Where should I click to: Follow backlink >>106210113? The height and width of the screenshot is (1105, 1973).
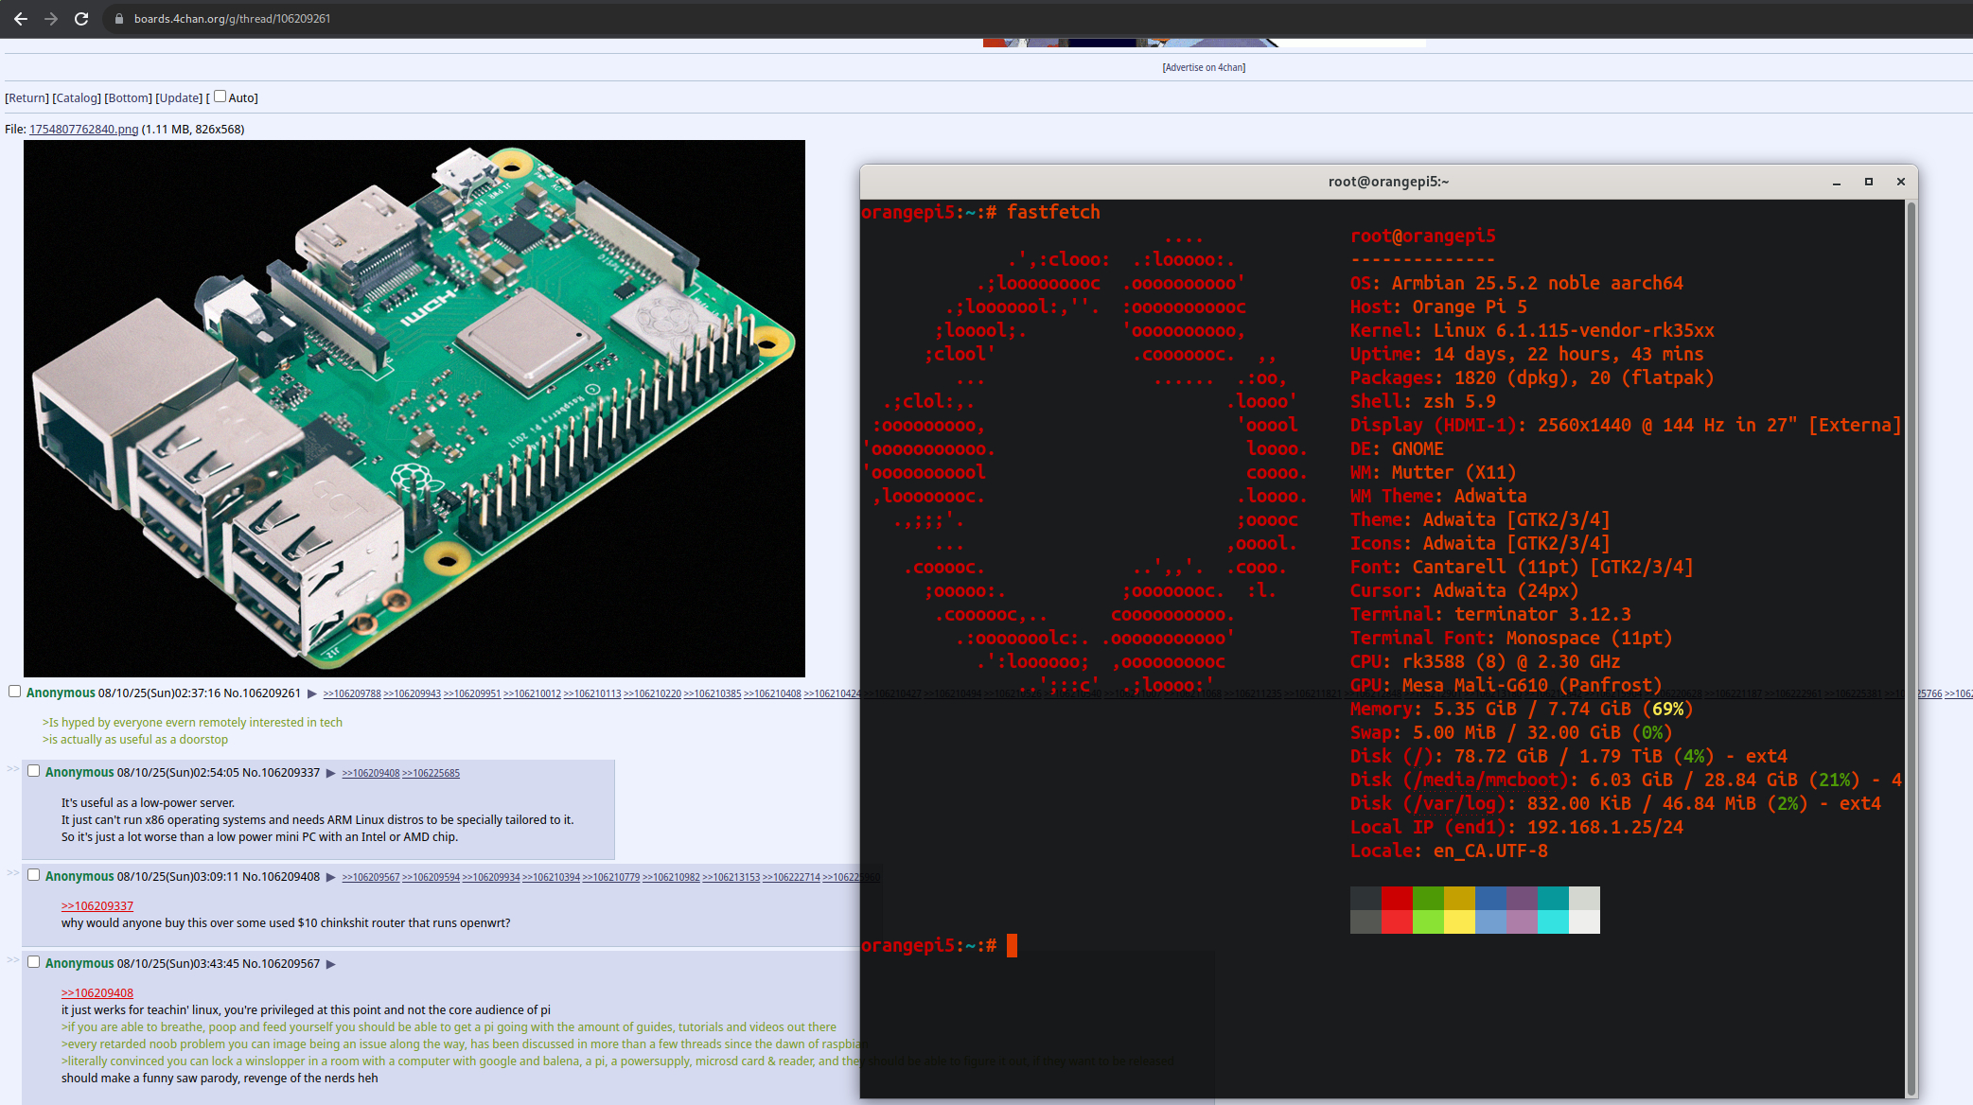point(592,694)
